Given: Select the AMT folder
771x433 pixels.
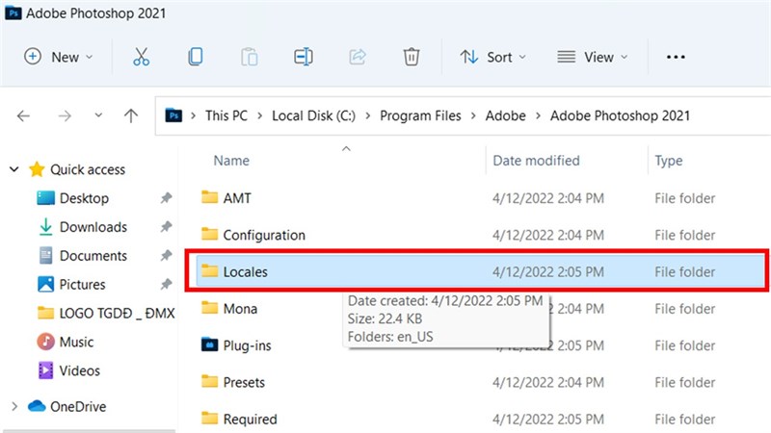Looking at the screenshot, I should coord(237,198).
